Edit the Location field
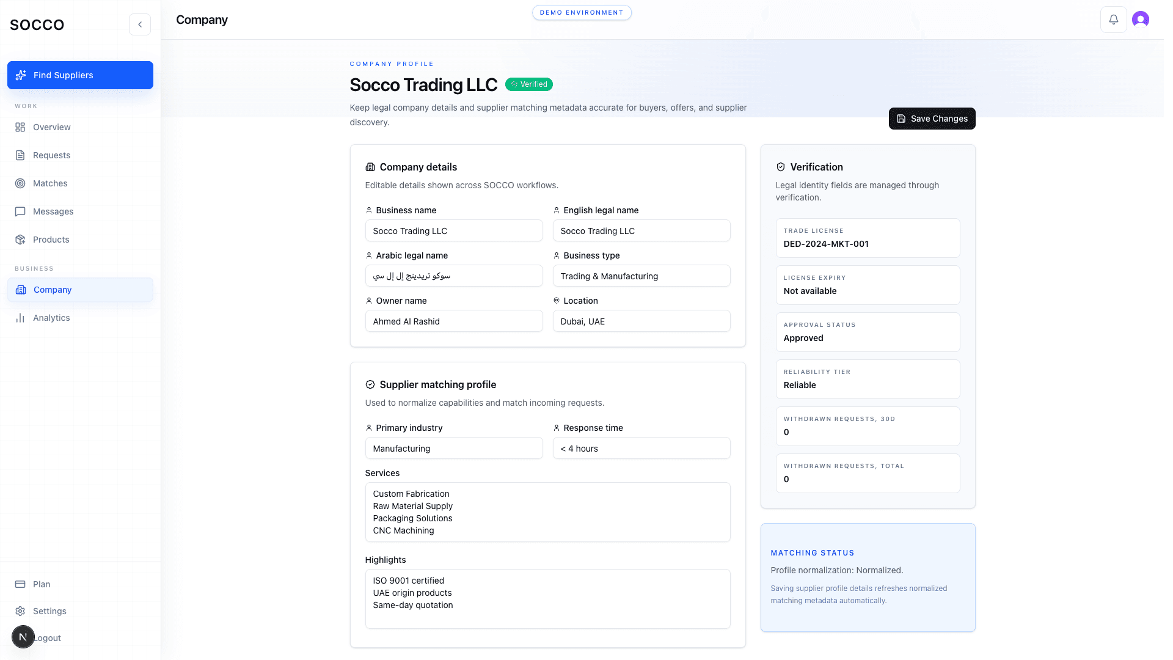 [x=641, y=321]
